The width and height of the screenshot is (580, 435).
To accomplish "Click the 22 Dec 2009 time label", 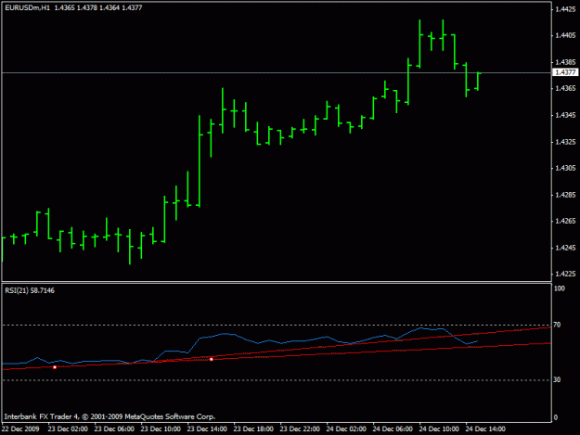I will coord(20,429).
